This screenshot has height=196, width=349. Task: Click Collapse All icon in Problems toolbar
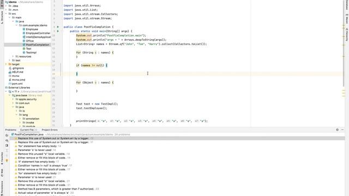[x=7, y=156]
